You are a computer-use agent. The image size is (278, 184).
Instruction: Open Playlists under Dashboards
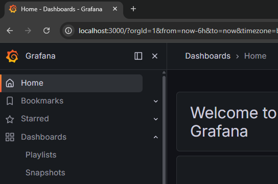pyautogui.click(x=41, y=155)
